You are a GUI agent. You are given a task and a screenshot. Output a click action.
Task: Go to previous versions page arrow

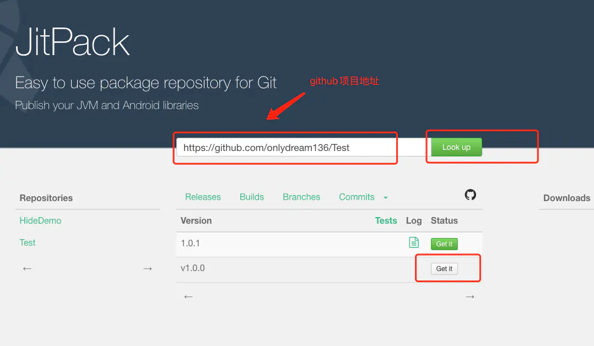coord(188,297)
